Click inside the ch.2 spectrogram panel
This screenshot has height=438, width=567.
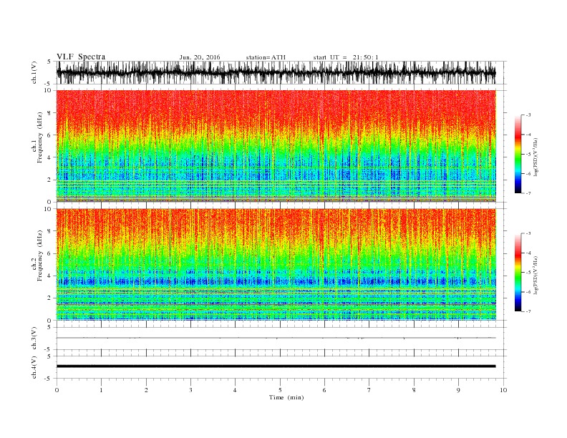point(276,264)
